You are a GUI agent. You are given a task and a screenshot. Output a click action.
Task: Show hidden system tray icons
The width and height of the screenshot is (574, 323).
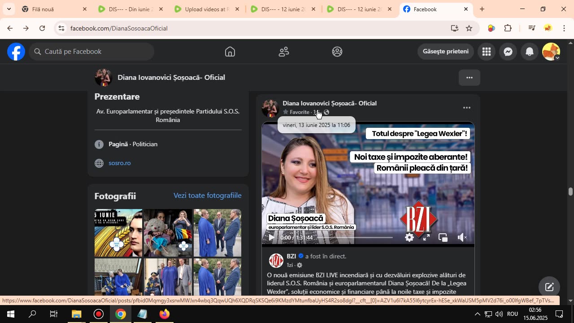477,314
